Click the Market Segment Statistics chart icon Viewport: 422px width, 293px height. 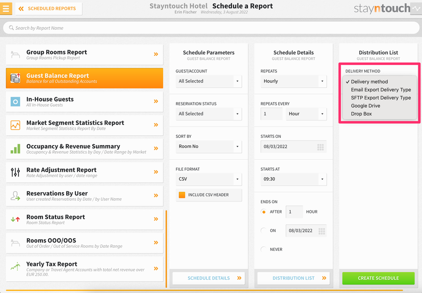coord(15,125)
